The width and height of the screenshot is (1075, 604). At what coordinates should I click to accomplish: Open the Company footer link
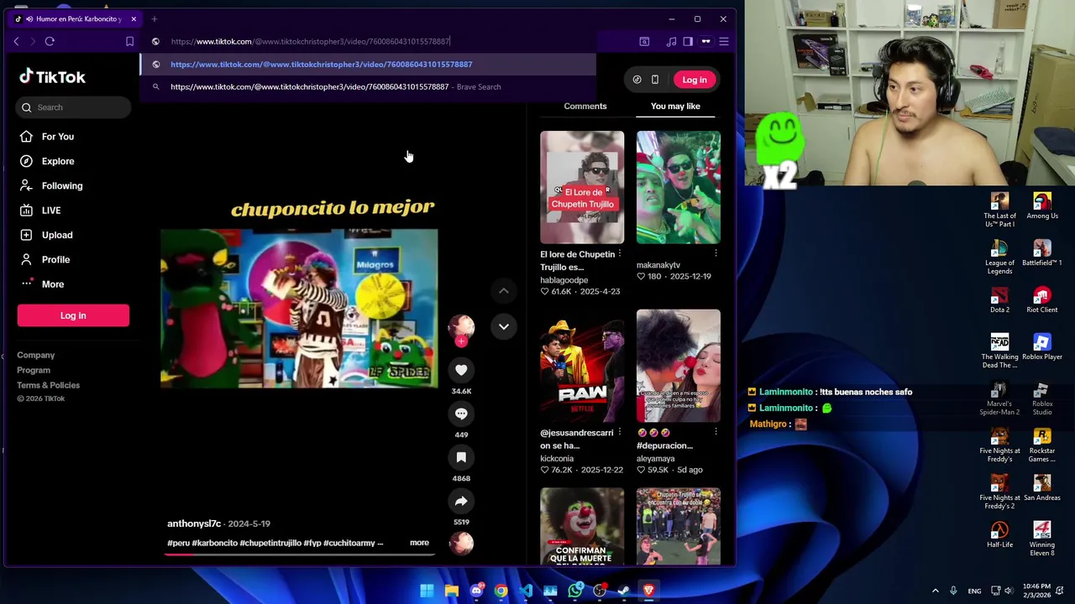click(x=35, y=355)
